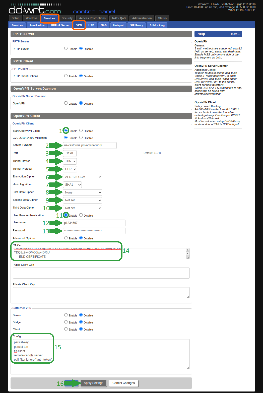Focus the Public Client Cert text area

click(101, 273)
